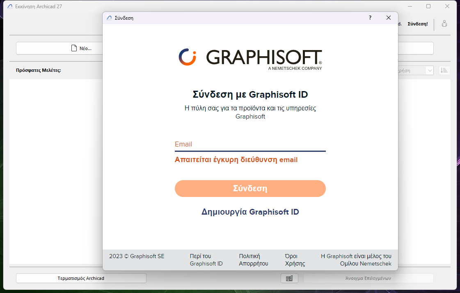Image resolution: width=460 pixels, height=293 pixels.
Task: Open the Δημιουργία Graphisoft ID link
Action: (x=250, y=212)
